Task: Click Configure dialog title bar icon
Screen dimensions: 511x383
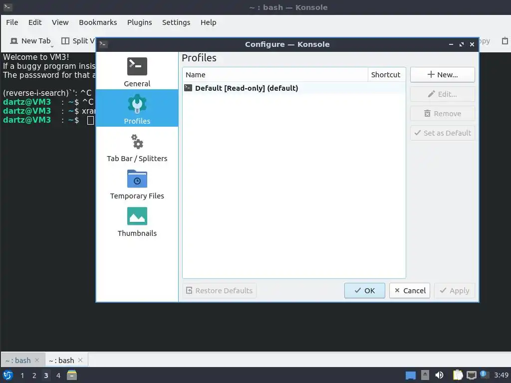Action: pyautogui.click(x=103, y=44)
